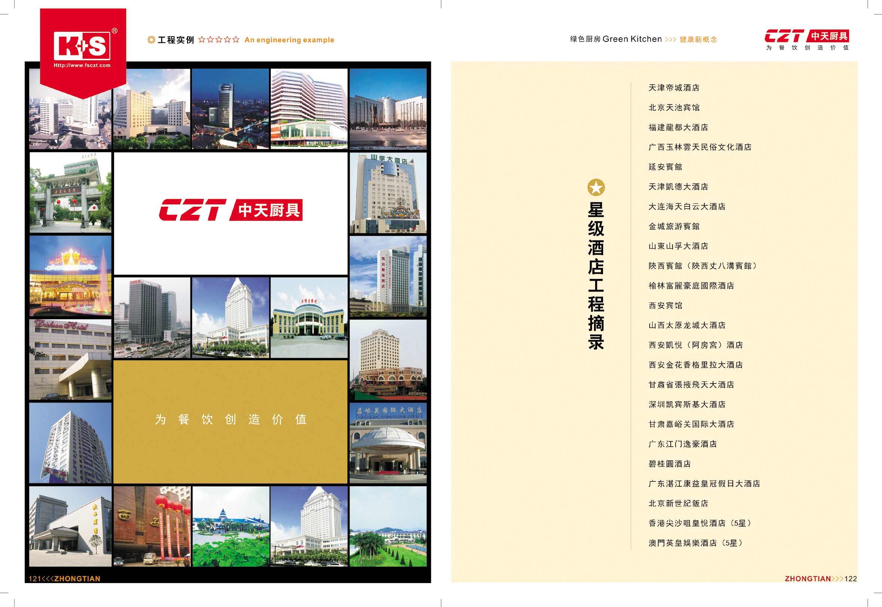This screenshot has width=882, height=607.
Task: Select the list entry 碧桂圆酒店
Action: (x=670, y=463)
